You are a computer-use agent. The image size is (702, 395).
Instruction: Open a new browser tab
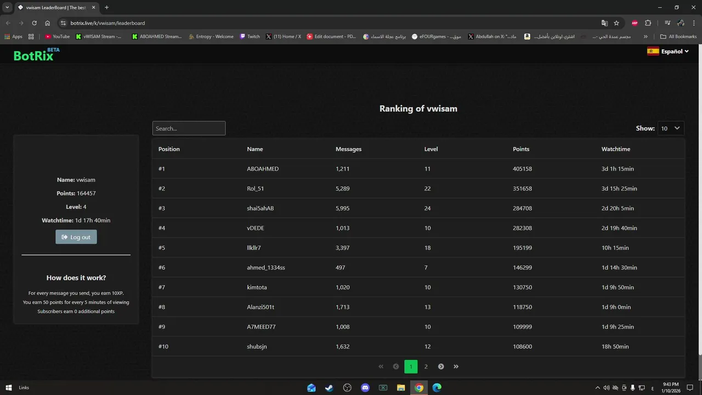(106, 8)
